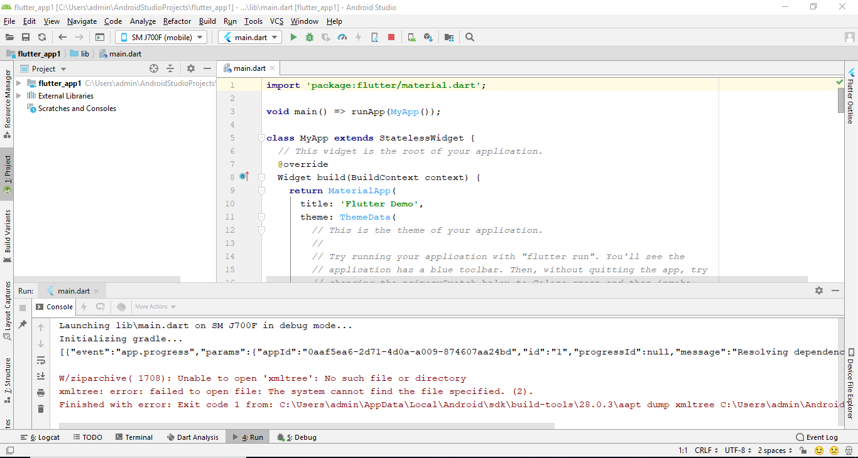Open the More Actions dropdown

point(155,307)
